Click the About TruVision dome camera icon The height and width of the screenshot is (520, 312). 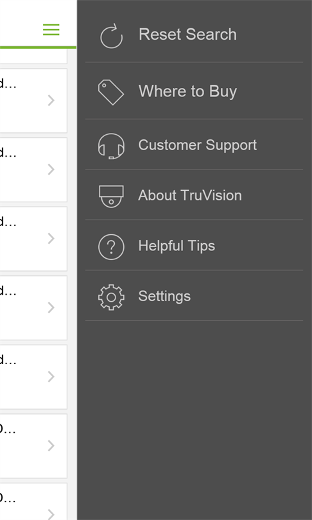click(x=111, y=196)
